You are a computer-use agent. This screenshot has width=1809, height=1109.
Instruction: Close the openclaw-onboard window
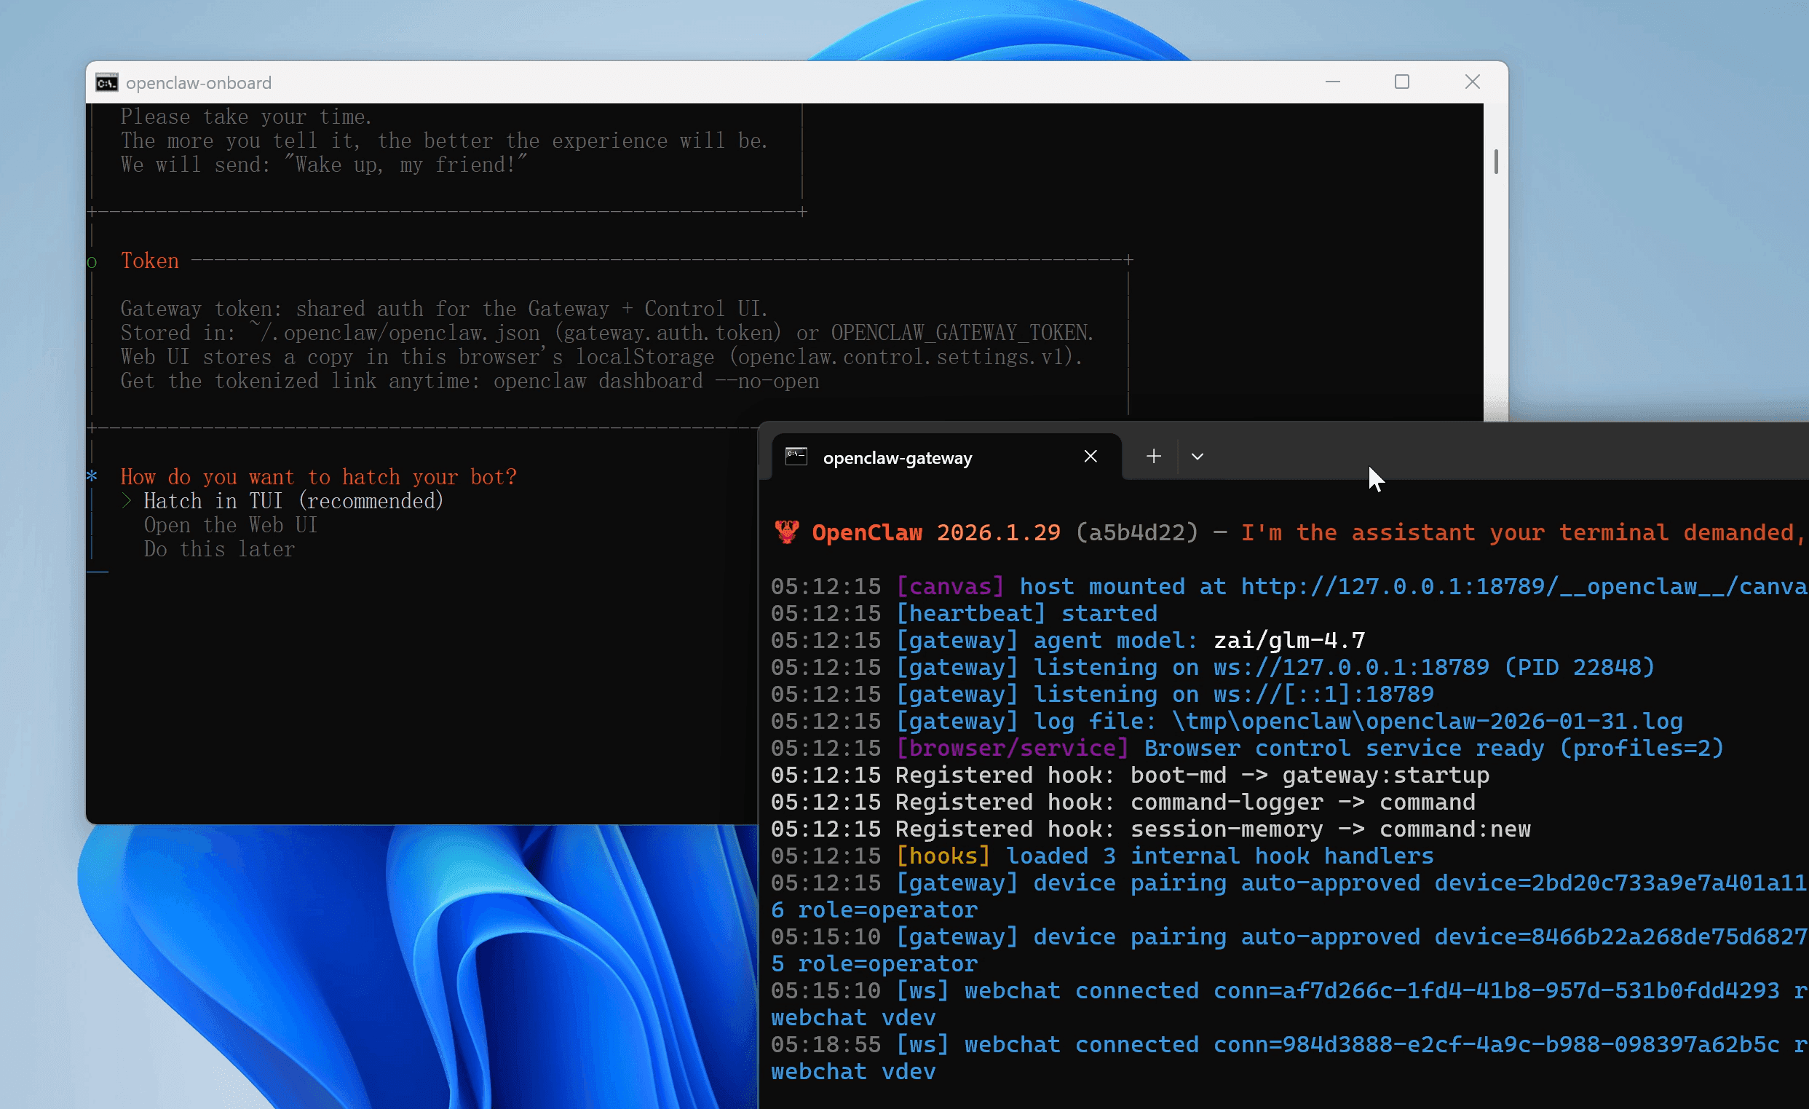1472,82
